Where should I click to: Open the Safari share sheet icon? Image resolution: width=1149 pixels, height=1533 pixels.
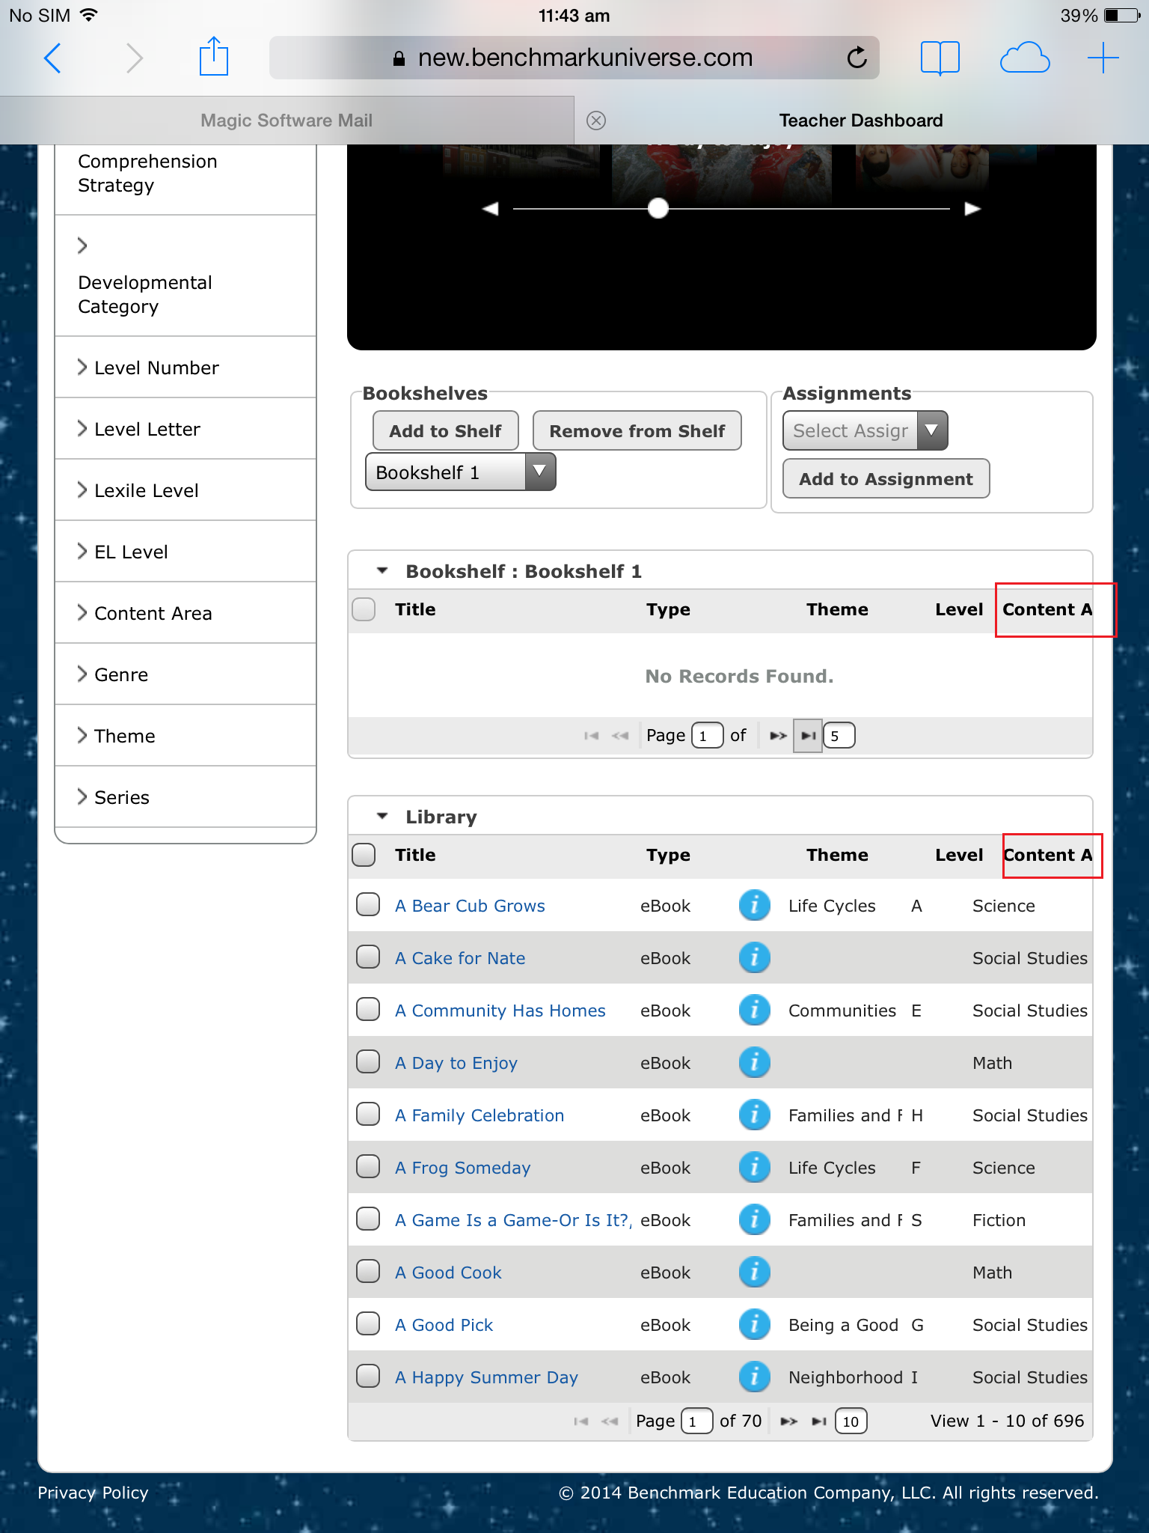pyautogui.click(x=214, y=56)
